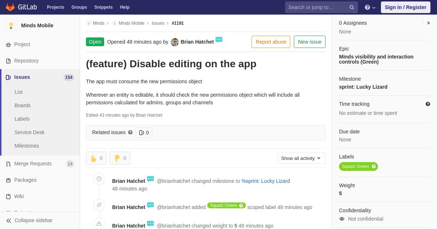This screenshot has height=229, width=437.
Task: Click the Issues icon in sidebar
Action: tap(8, 77)
